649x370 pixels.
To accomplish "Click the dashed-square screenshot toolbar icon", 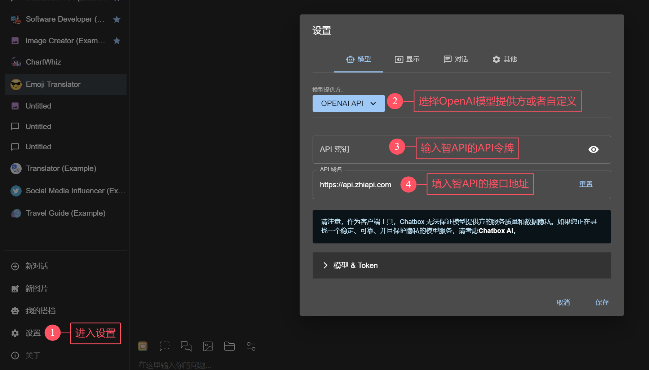I will click(164, 347).
